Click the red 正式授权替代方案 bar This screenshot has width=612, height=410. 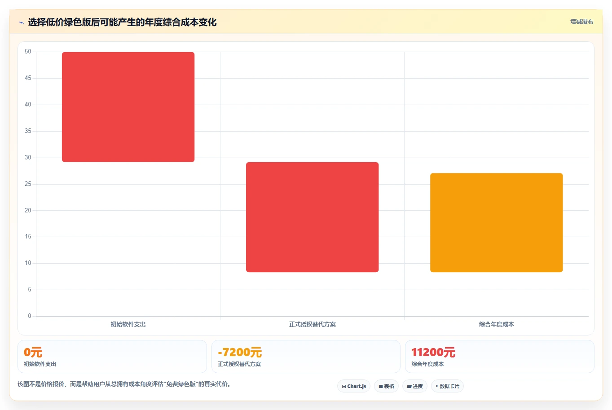pos(312,217)
